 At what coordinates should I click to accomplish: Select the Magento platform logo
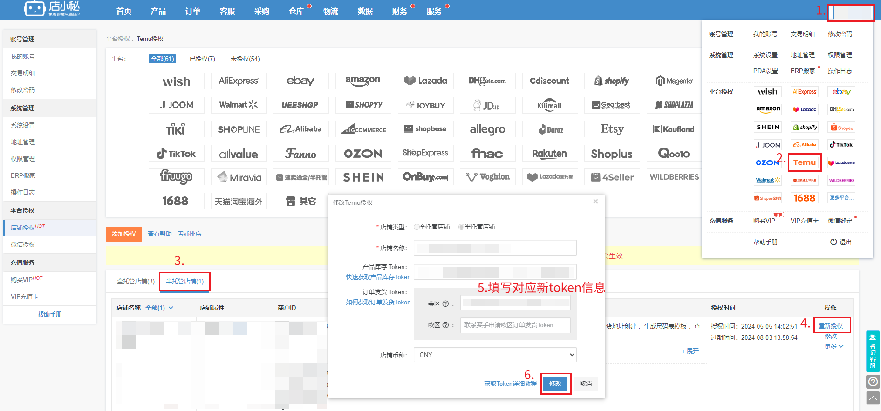(674, 81)
